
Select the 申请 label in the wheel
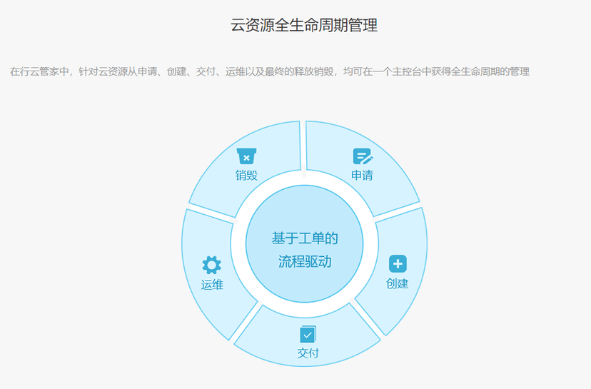pos(362,176)
